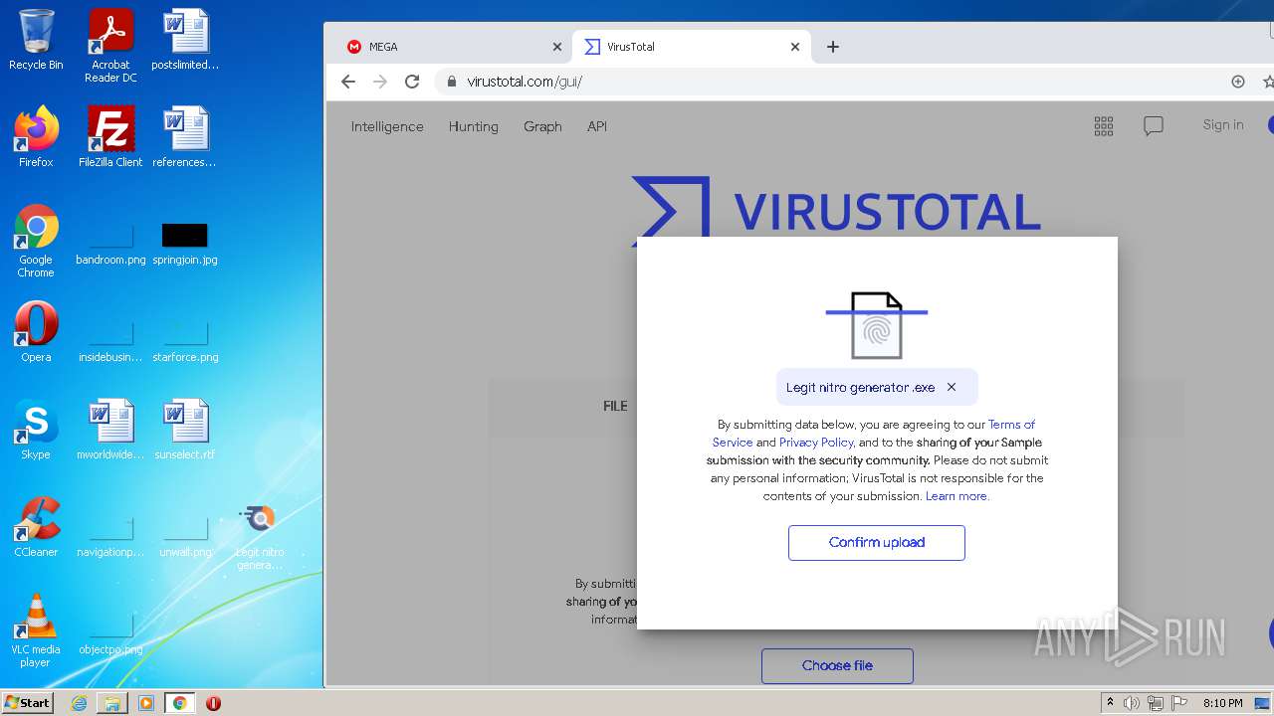Launch CCleaner shortcut
1274x716 pixels.
click(36, 527)
